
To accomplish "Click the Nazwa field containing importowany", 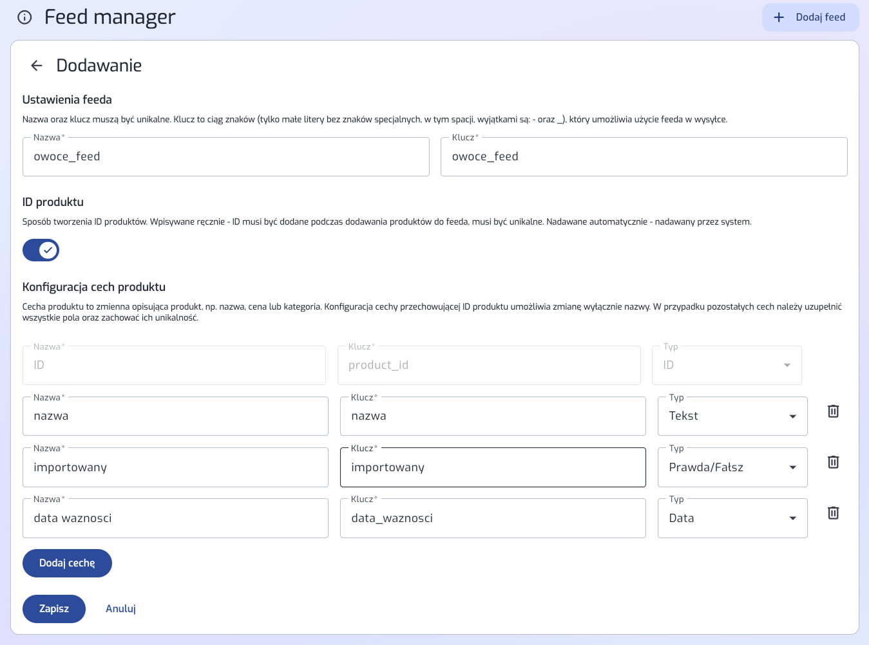I will point(175,468).
